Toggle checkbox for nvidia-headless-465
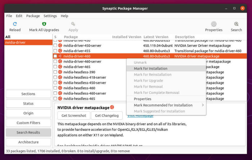This screenshot has height=160, width=252. (55, 99)
